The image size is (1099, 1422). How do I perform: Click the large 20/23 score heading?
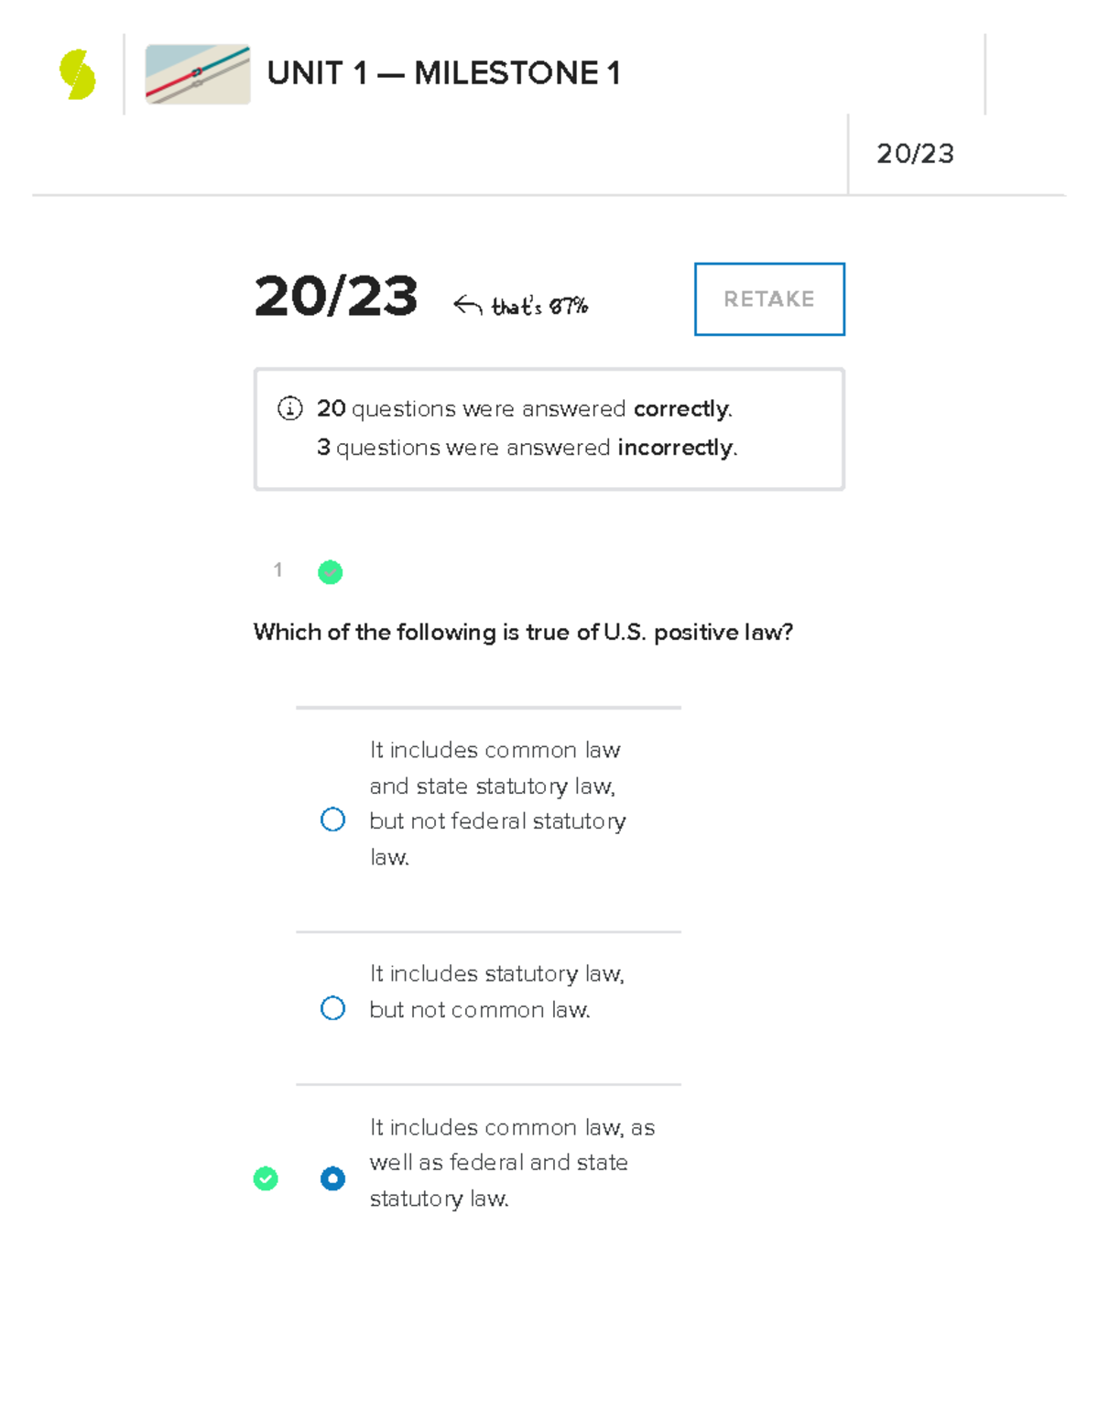click(335, 297)
